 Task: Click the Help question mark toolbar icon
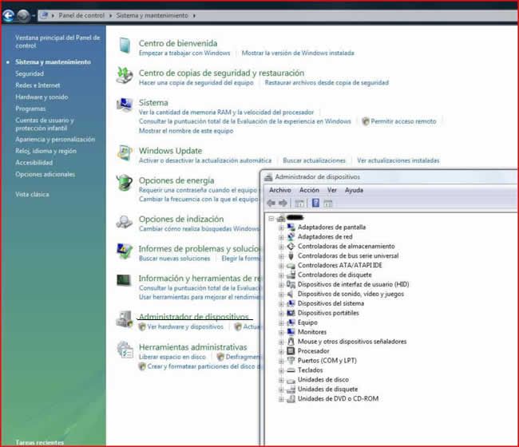[315, 203]
